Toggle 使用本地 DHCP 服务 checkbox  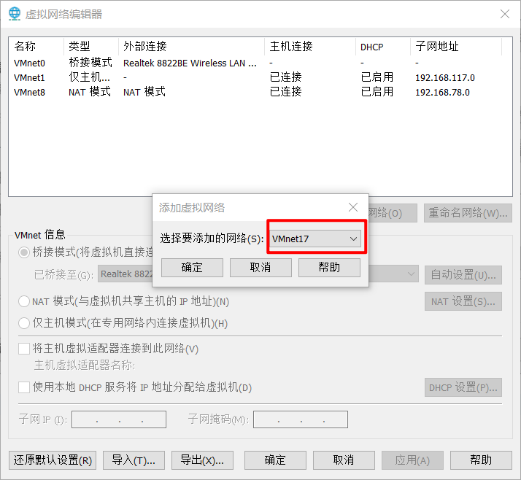tap(25, 387)
